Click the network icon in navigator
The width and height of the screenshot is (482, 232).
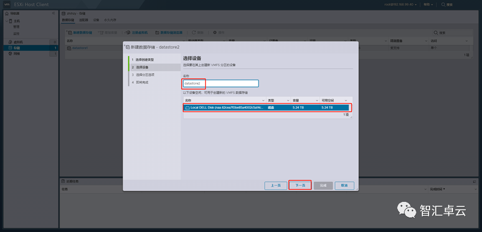(10, 54)
